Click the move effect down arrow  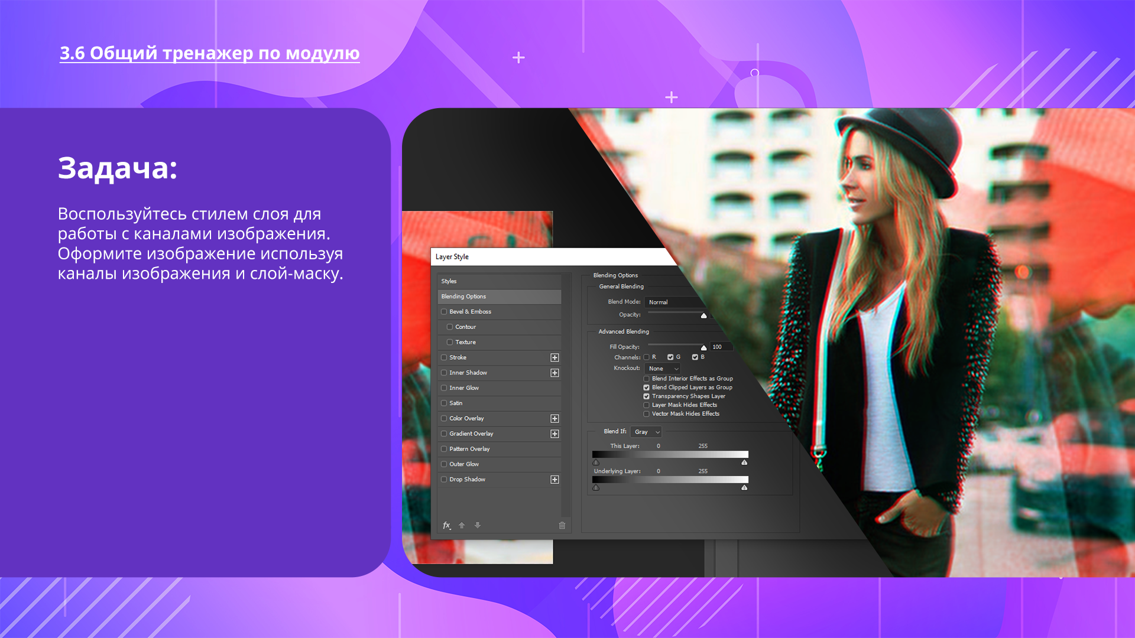click(x=478, y=525)
